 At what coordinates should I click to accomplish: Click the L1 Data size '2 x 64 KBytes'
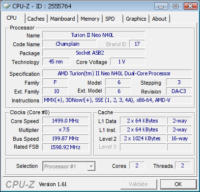[143, 121]
